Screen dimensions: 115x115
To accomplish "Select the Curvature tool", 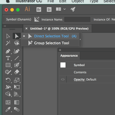I will pos(17,51).
